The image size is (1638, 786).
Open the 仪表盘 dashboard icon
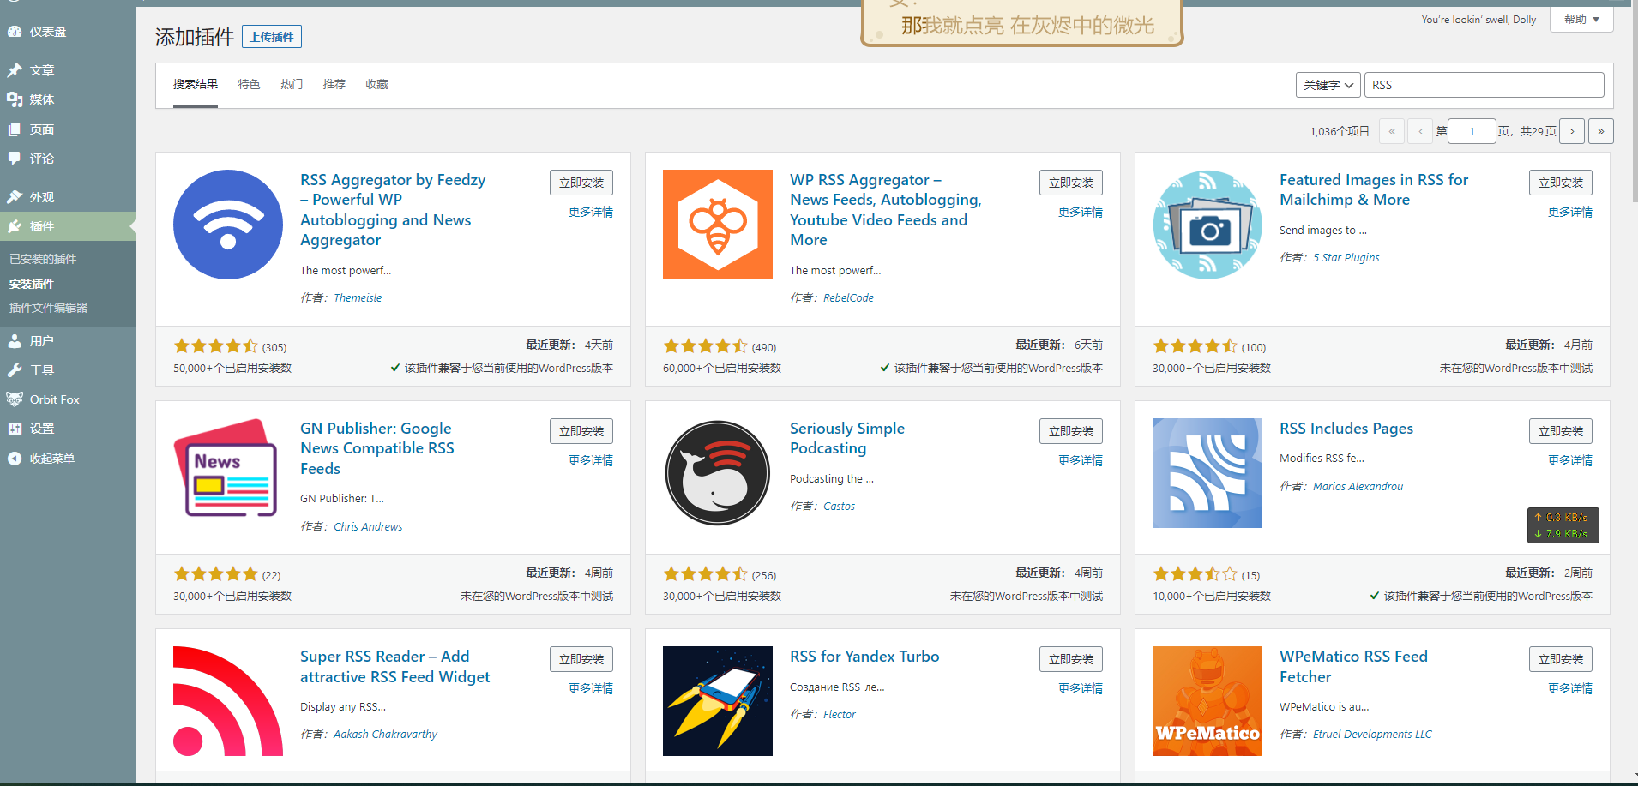(15, 32)
